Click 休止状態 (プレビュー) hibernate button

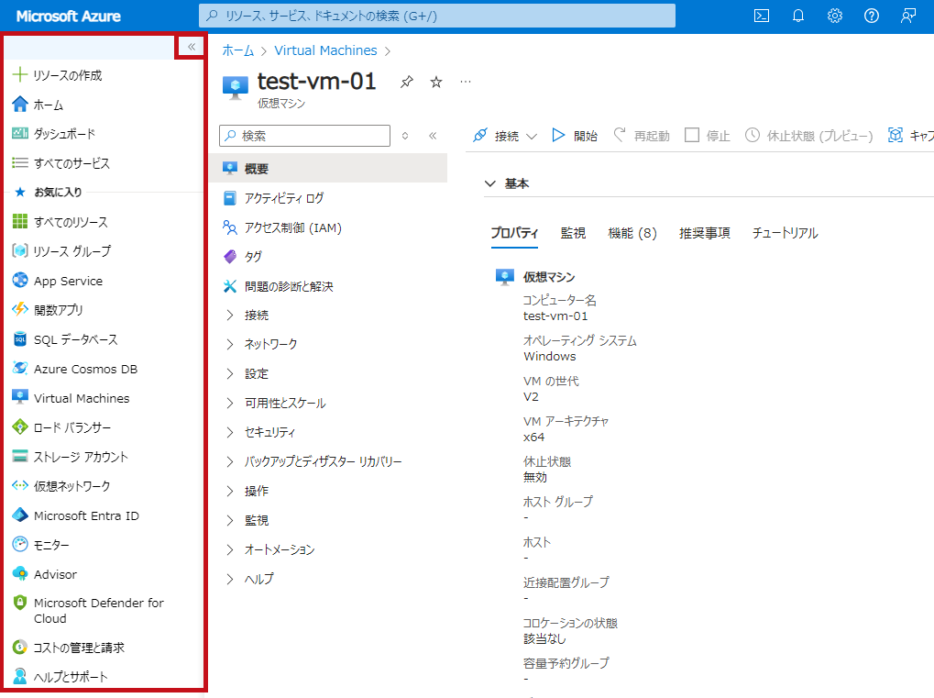click(x=809, y=136)
